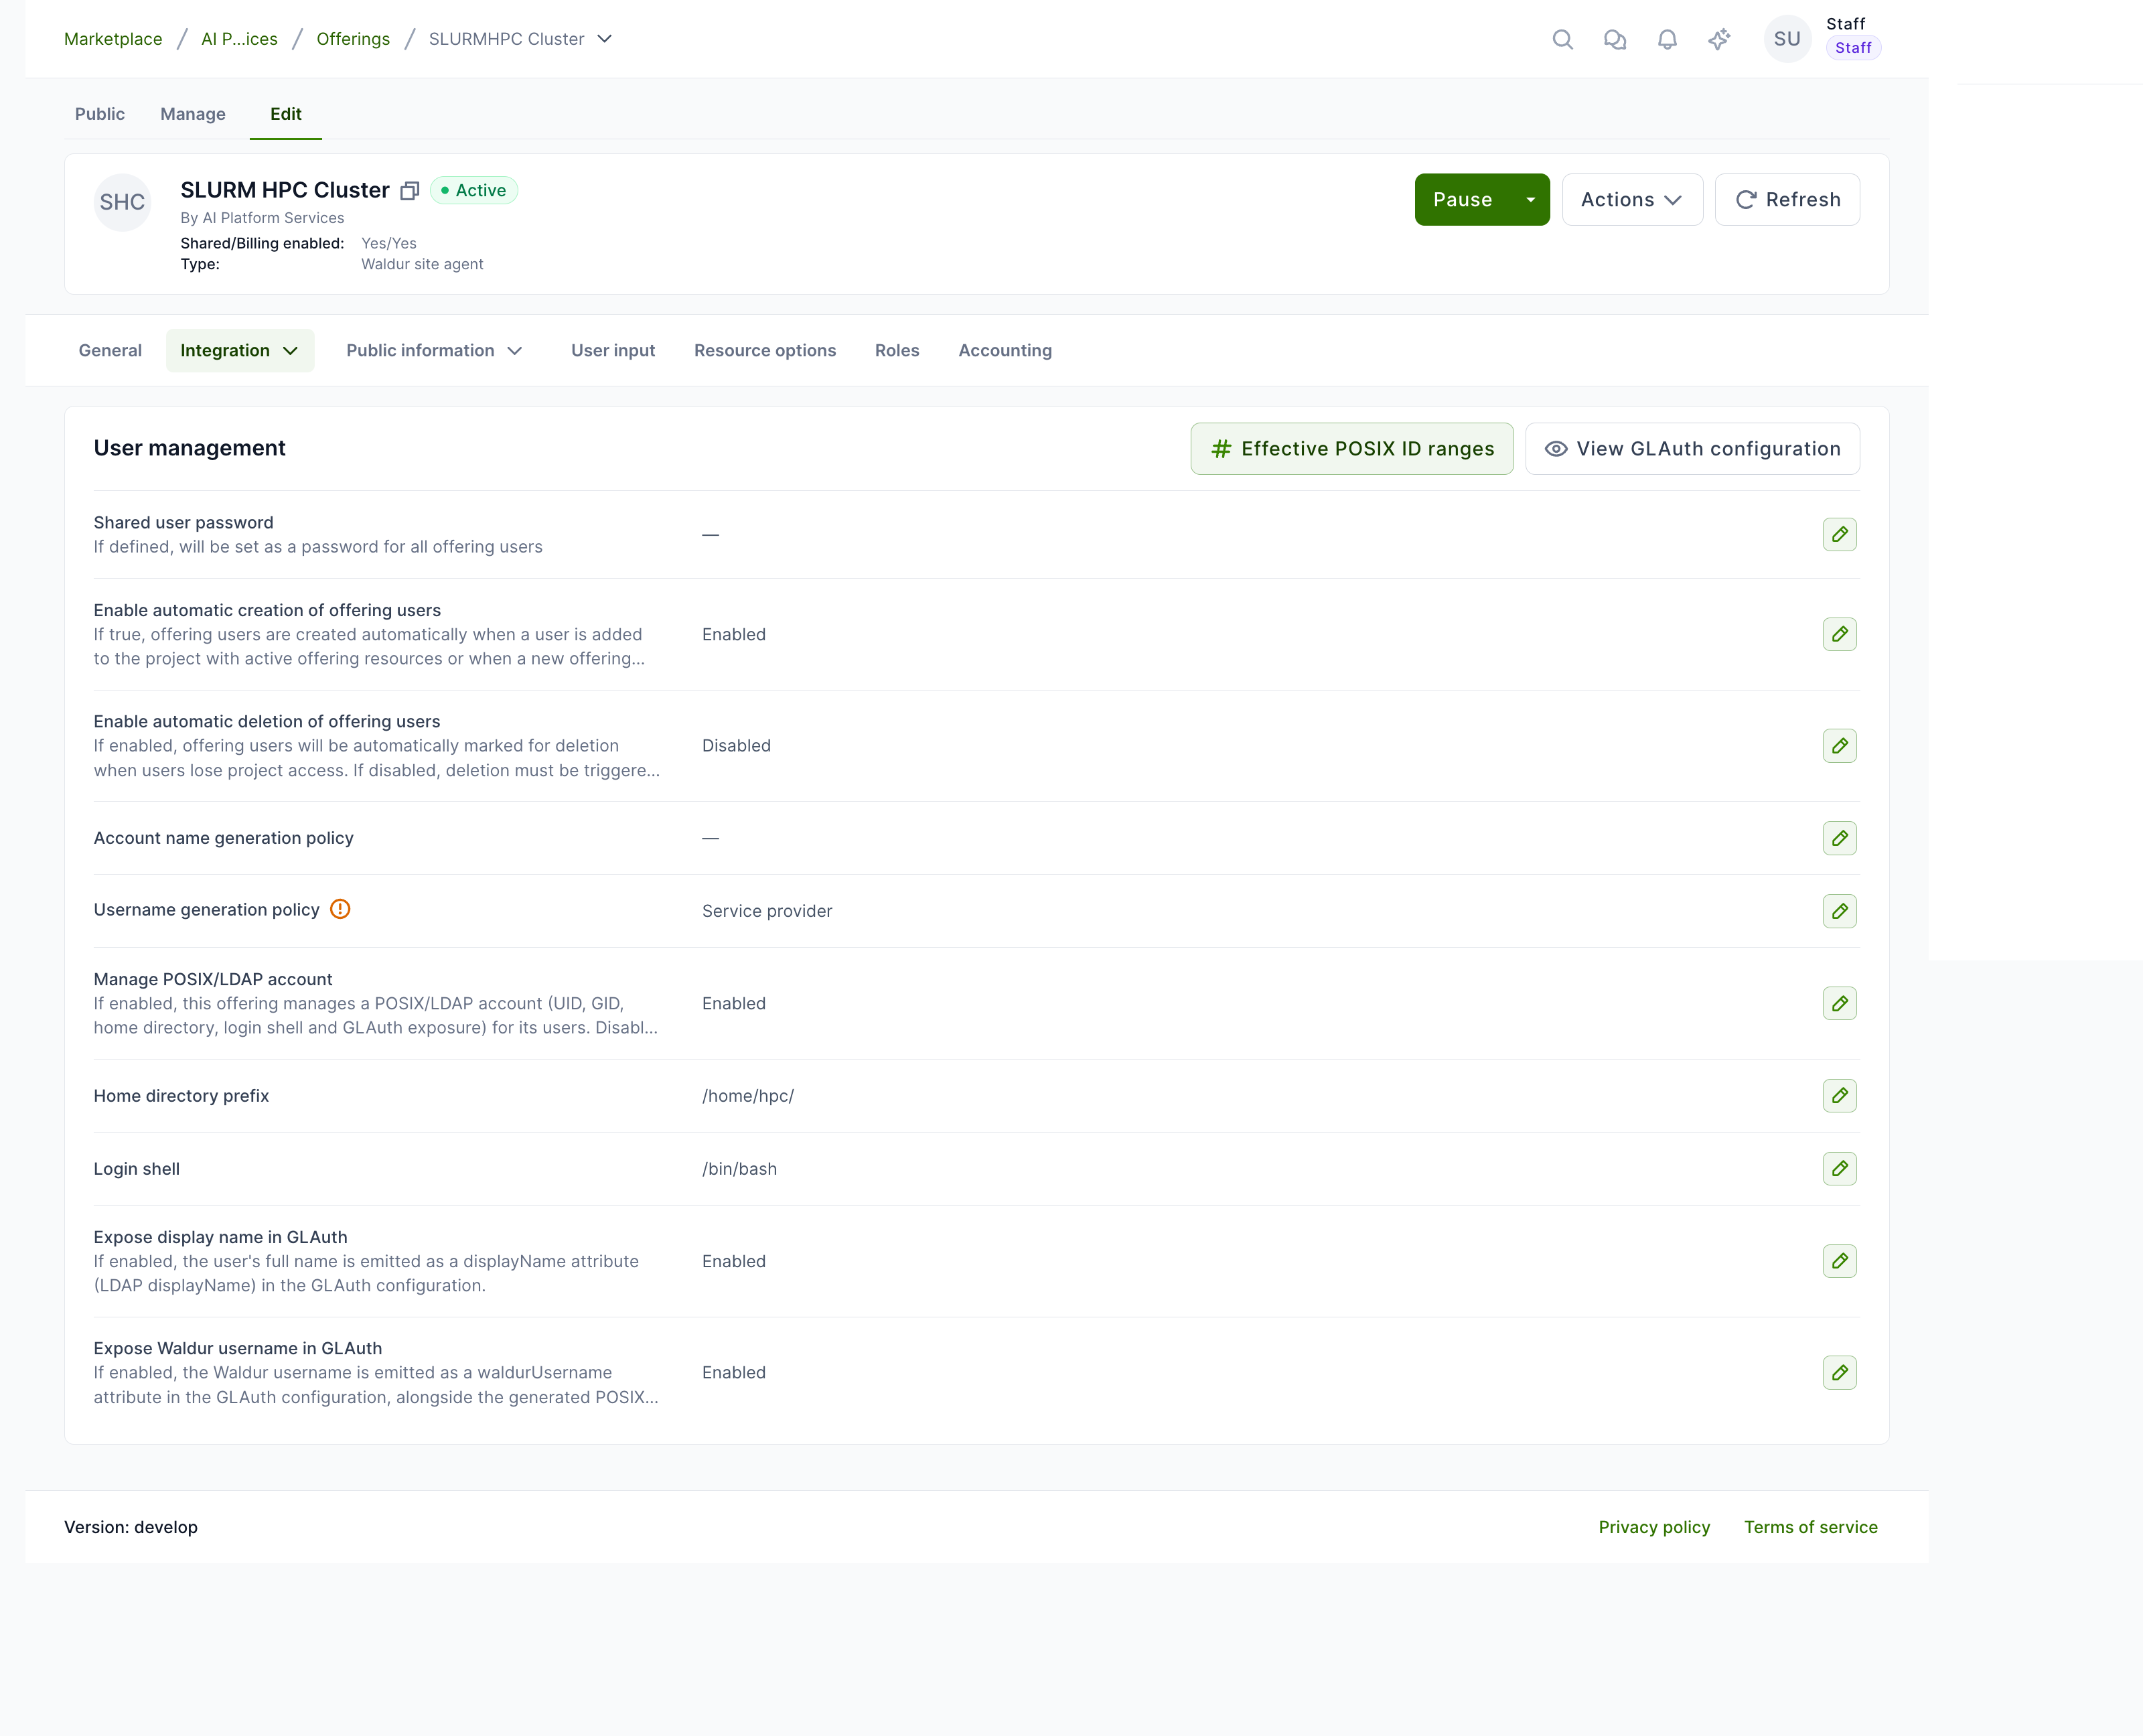
Task: Go to AI P...ices breadcrumb
Action: pos(240,39)
